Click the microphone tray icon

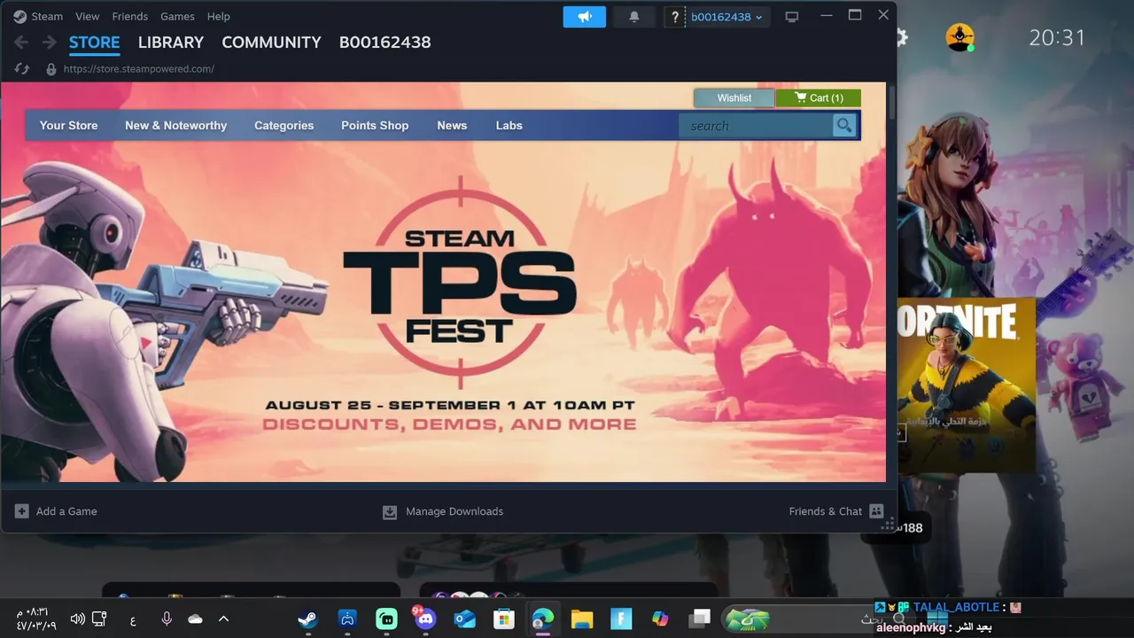pyautogui.click(x=166, y=619)
